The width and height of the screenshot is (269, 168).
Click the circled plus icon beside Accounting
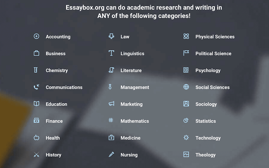coord(36,36)
